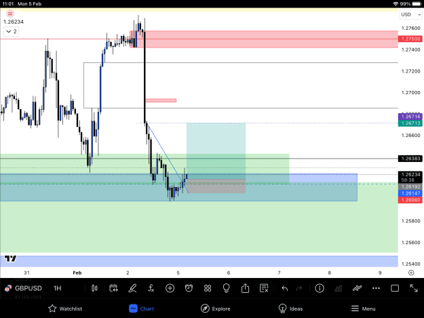Undo the last chart action
The width and height of the screenshot is (424, 318).
(x=284, y=288)
